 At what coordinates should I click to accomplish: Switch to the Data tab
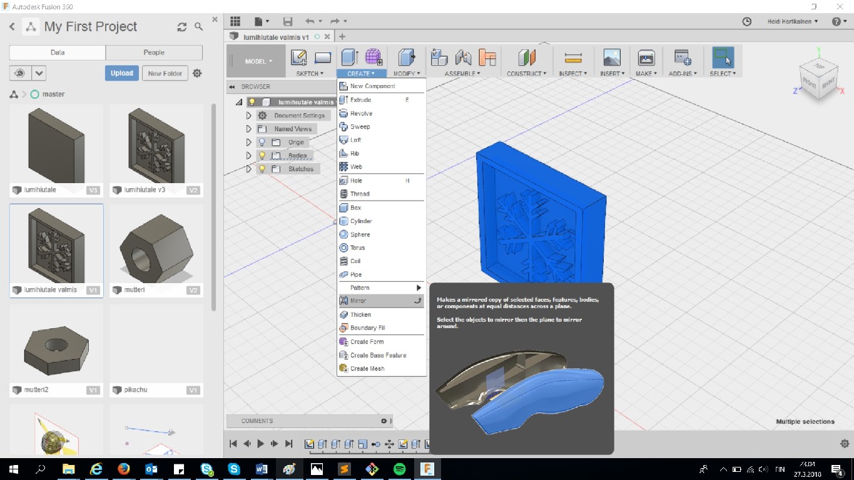[x=58, y=52]
